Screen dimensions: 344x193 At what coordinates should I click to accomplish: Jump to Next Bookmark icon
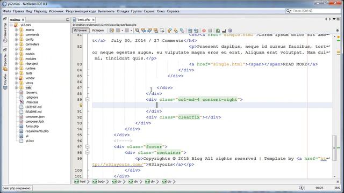tap(176, 31)
